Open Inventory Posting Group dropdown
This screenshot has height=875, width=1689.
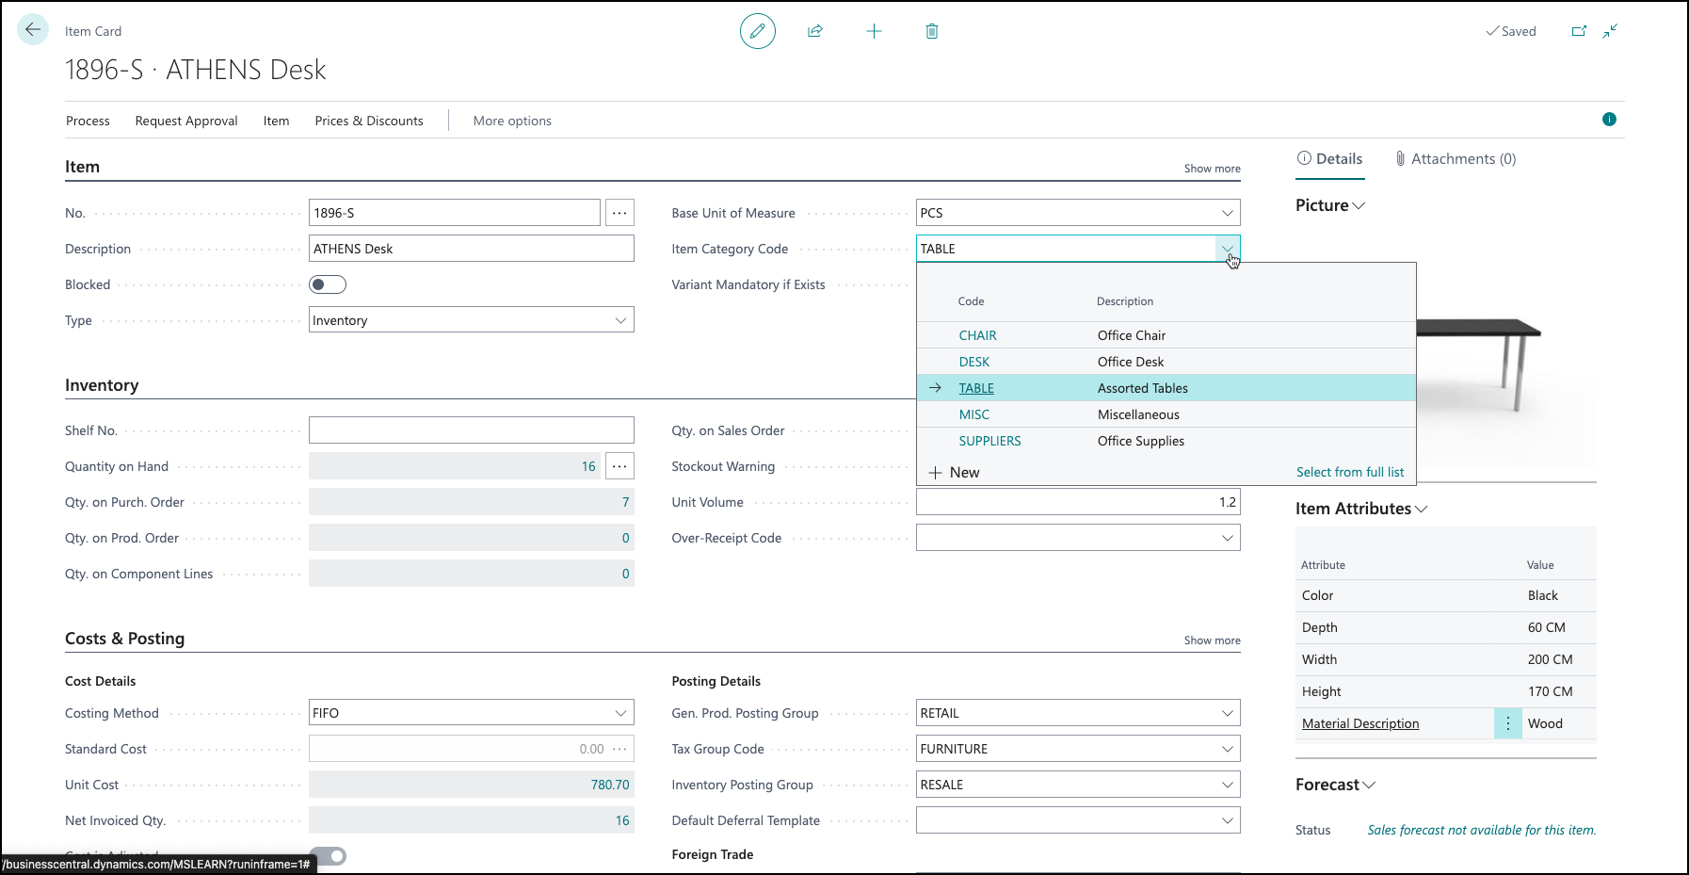click(1228, 785)
